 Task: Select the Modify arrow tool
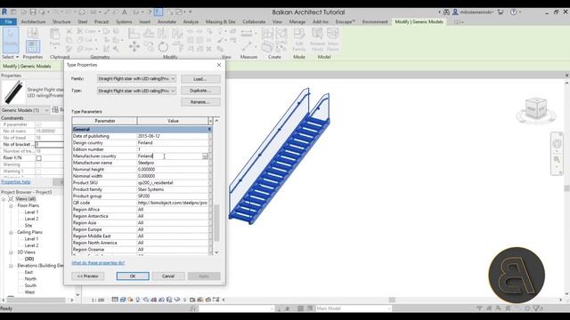11,39
